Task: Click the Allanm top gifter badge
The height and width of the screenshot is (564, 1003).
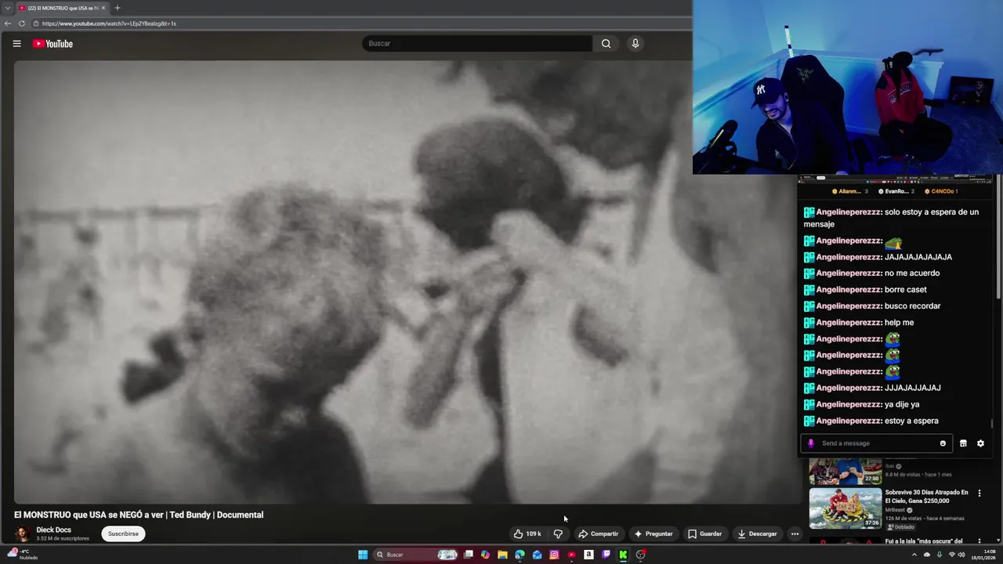Action: [850, 191]
